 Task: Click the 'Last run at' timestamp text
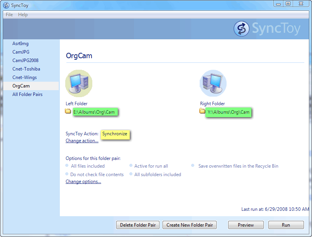click(x=275, y=209)
